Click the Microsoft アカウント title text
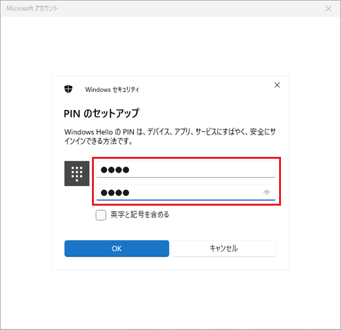The image size is (341, 330). point(32,8)
